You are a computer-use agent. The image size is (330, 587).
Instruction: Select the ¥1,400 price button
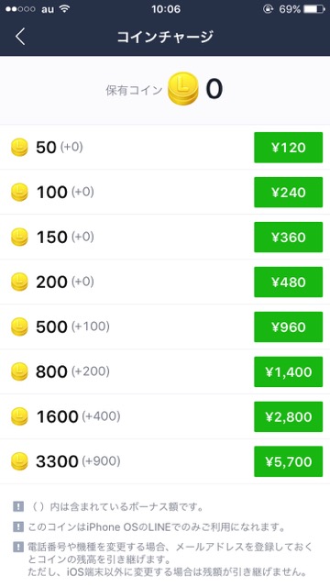point(288,371)
